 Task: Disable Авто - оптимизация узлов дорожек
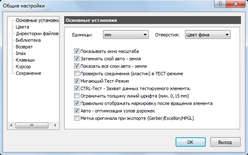(77, 111)
